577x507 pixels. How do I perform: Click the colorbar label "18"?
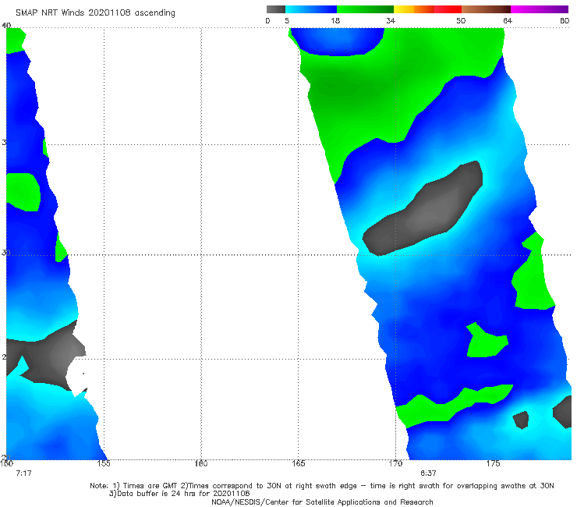[335, 21]
